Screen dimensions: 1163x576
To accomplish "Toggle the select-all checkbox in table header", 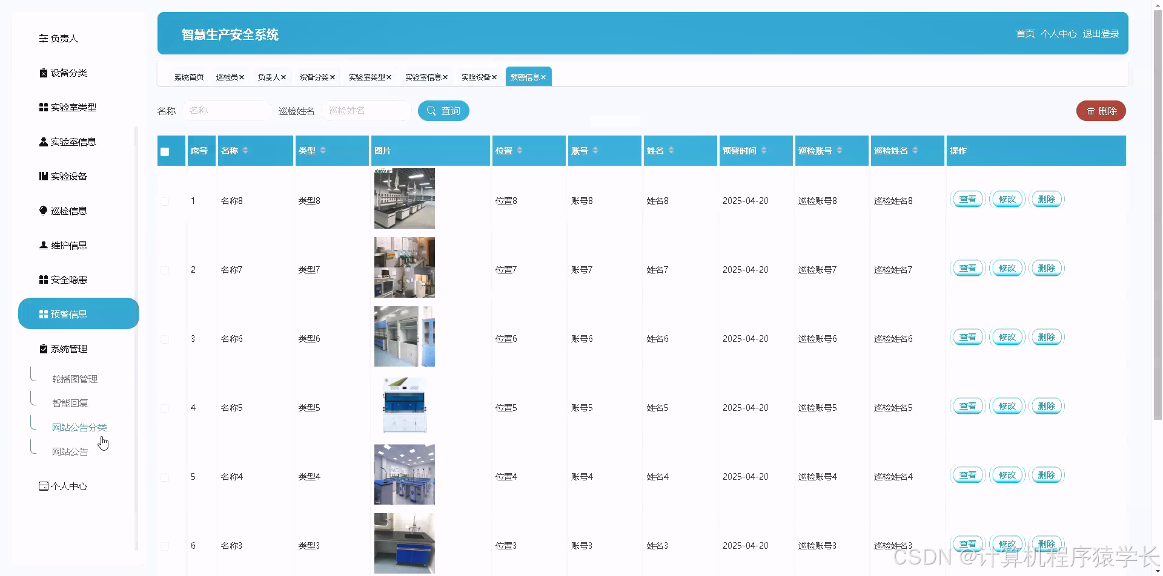I will (x=165, y=152).
